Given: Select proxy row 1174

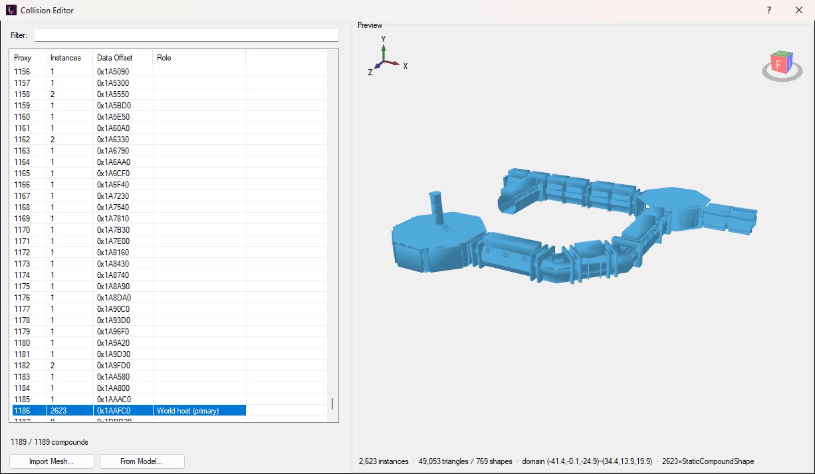Looking at the screenshot, I should [129, 275].
